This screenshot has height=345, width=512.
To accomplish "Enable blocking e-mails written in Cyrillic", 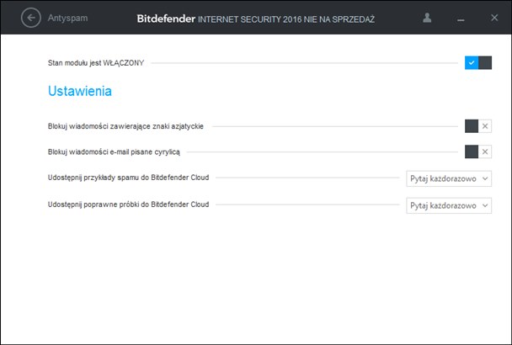I will coord(478,151).
